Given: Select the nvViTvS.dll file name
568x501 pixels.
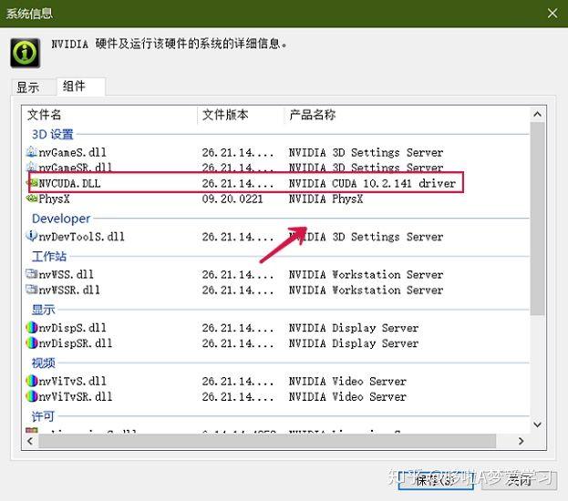Looking at the screenshot, I should click(x=72, y=381).
